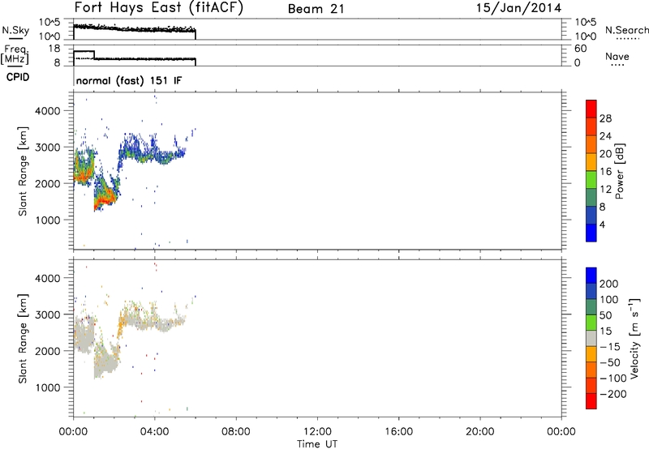Click the 'Nave' legend label

point(617,56)
